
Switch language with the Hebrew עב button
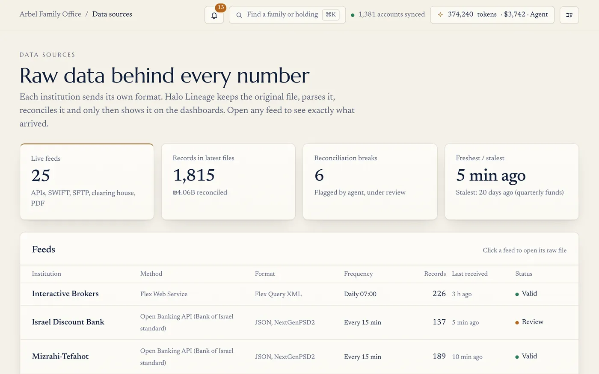[x=569, y=15]
